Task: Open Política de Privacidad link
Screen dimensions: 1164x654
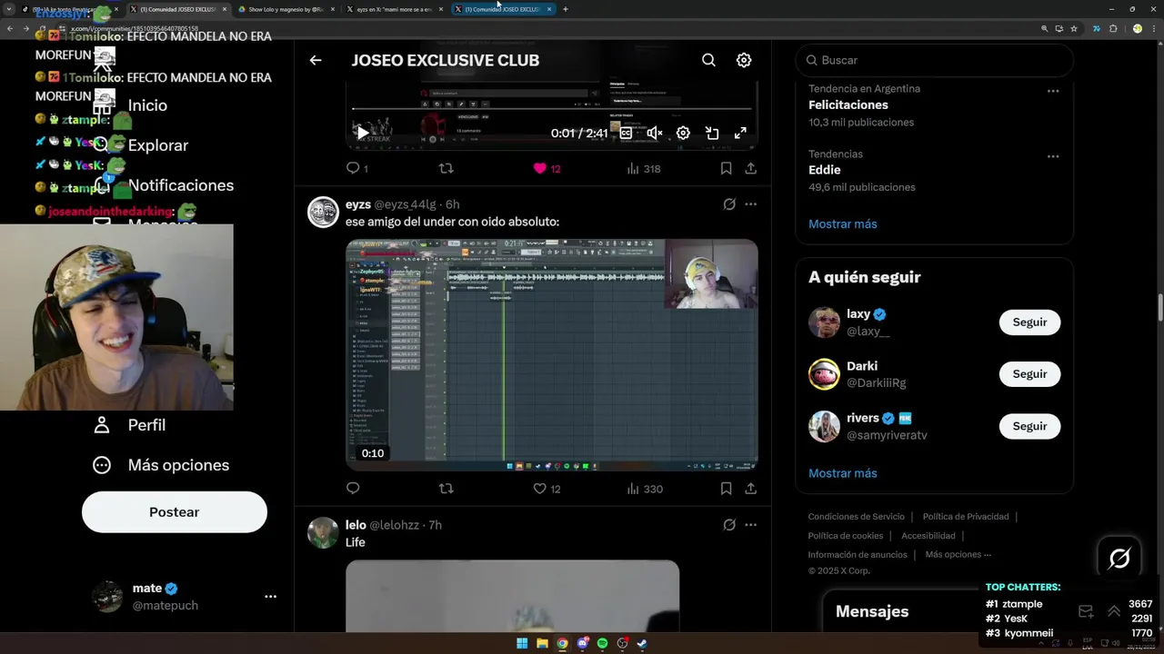Action: pos(966,517)
